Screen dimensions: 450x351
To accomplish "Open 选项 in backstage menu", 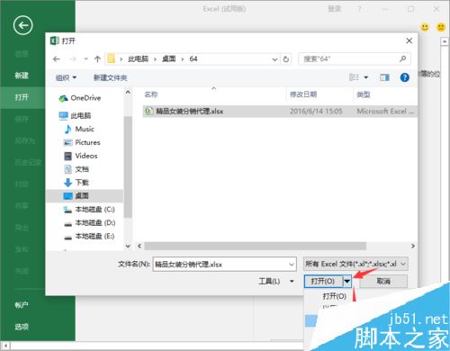I will point(22,327).
